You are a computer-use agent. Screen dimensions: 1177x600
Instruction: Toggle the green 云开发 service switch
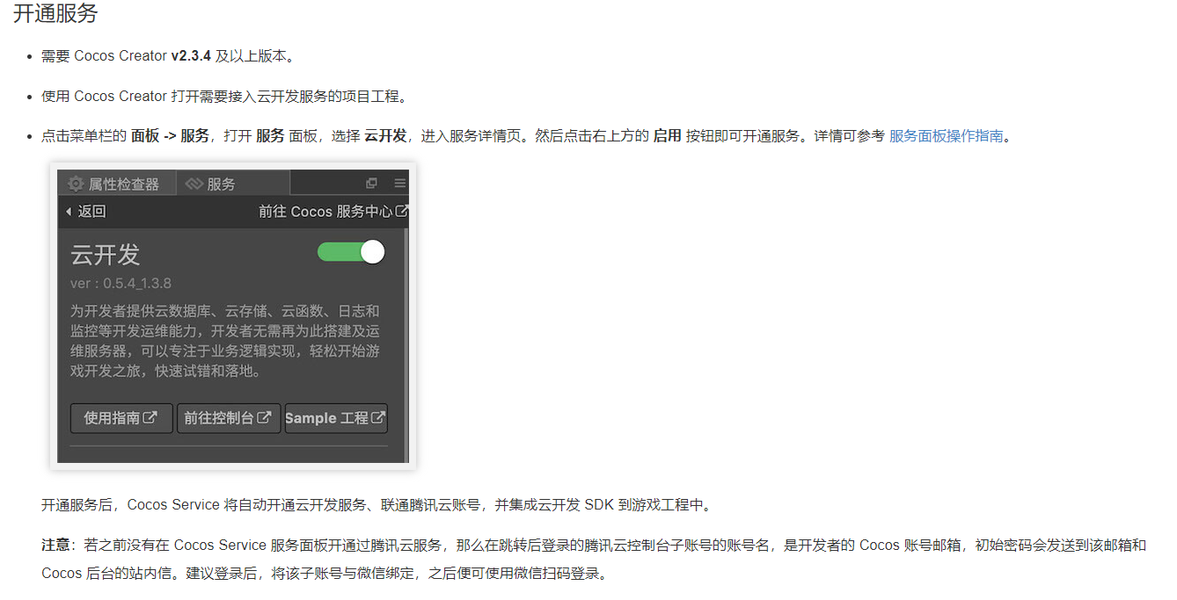coord(351,252)
